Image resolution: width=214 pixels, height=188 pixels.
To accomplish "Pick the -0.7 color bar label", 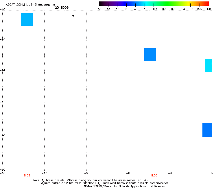I will pyautogui.click(x=154, y=9).
